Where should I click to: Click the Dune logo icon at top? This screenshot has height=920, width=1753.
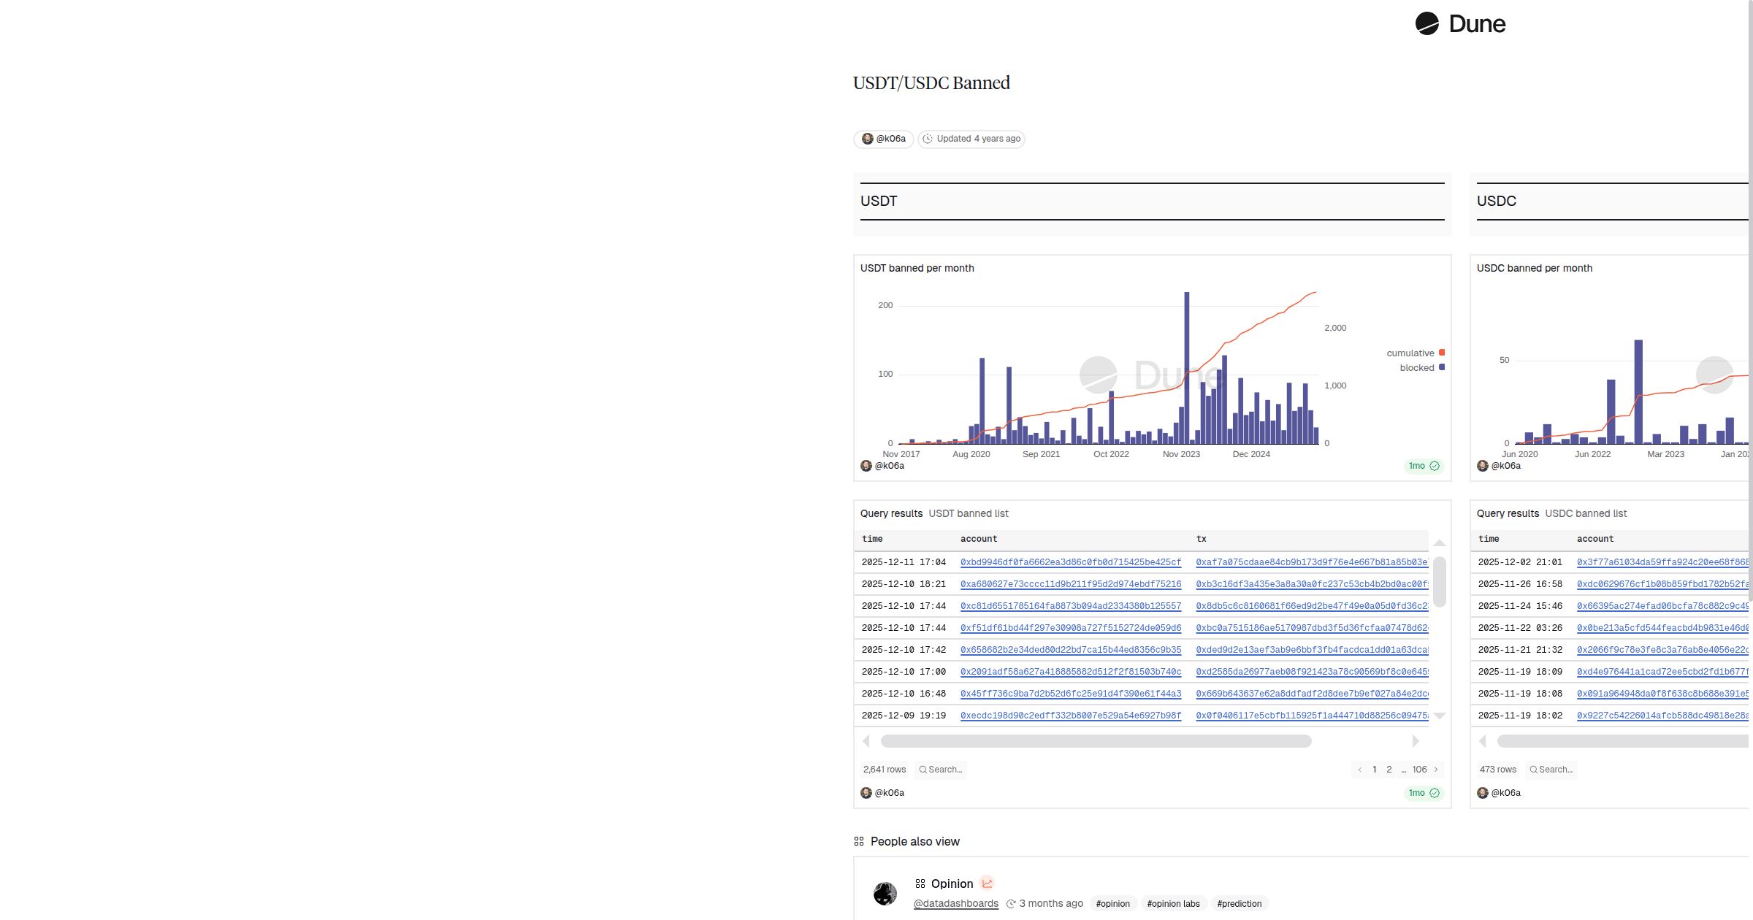pyautogui.click(x=1427, y=23)
